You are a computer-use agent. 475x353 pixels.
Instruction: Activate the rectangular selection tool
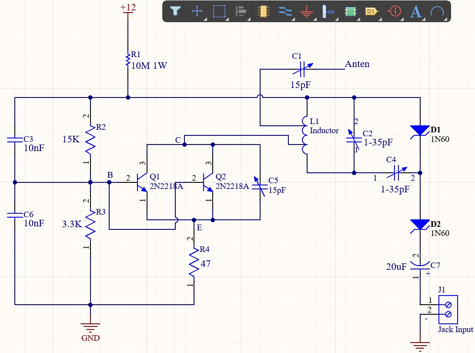click(x=219, y=11)
